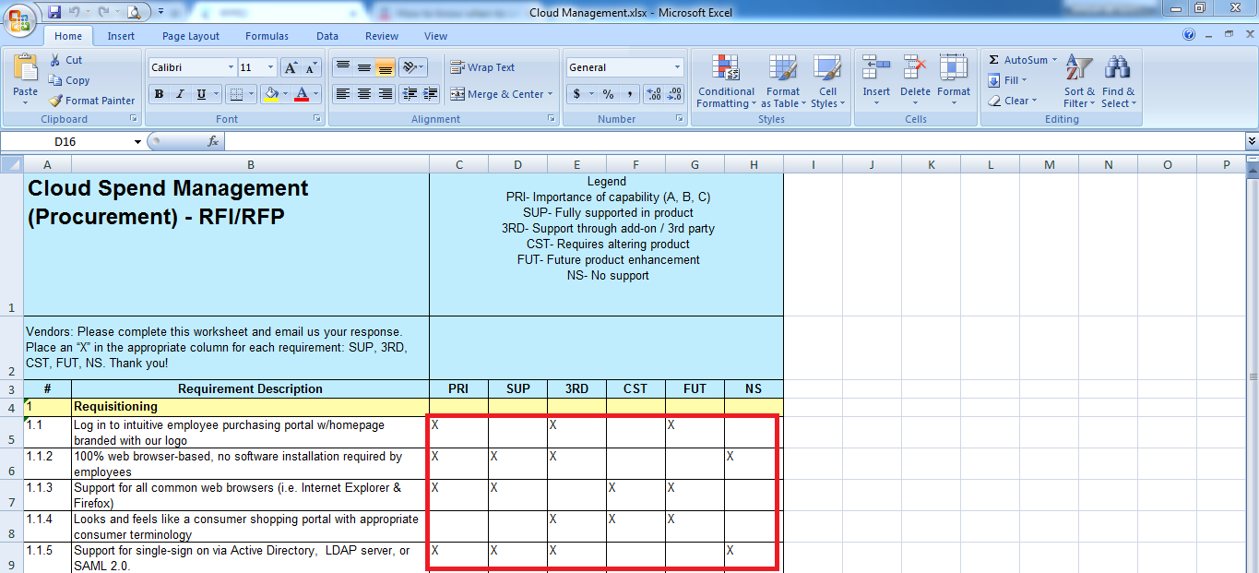Click the Paste clipboard icon
This screenshot has width=1259, height=573.
point(26,68)
